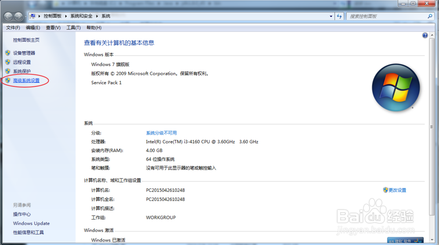
Task: Click the Windows logo image
Action: tap(396, 88)
